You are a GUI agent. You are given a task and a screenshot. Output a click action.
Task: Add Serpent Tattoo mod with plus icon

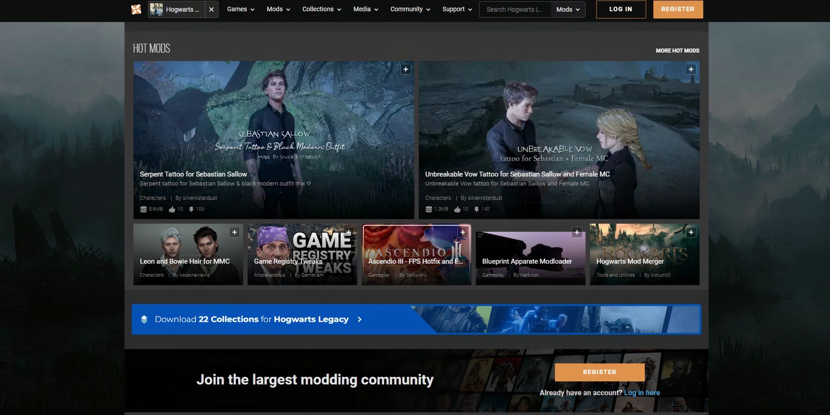(405, 69)
